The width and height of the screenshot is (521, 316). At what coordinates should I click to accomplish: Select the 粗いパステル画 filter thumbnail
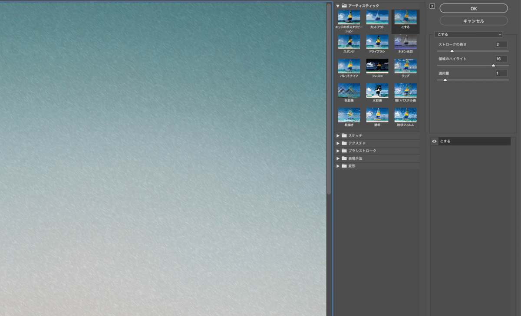(405, 90)
